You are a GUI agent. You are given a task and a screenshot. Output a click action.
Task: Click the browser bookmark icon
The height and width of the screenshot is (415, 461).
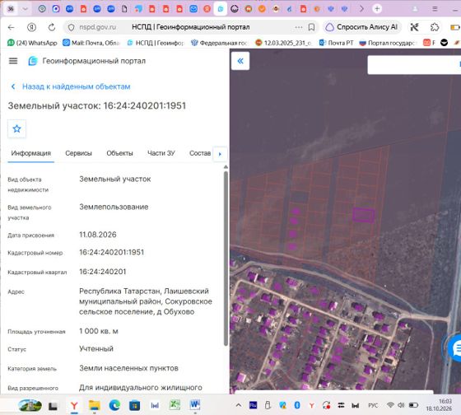311,27
